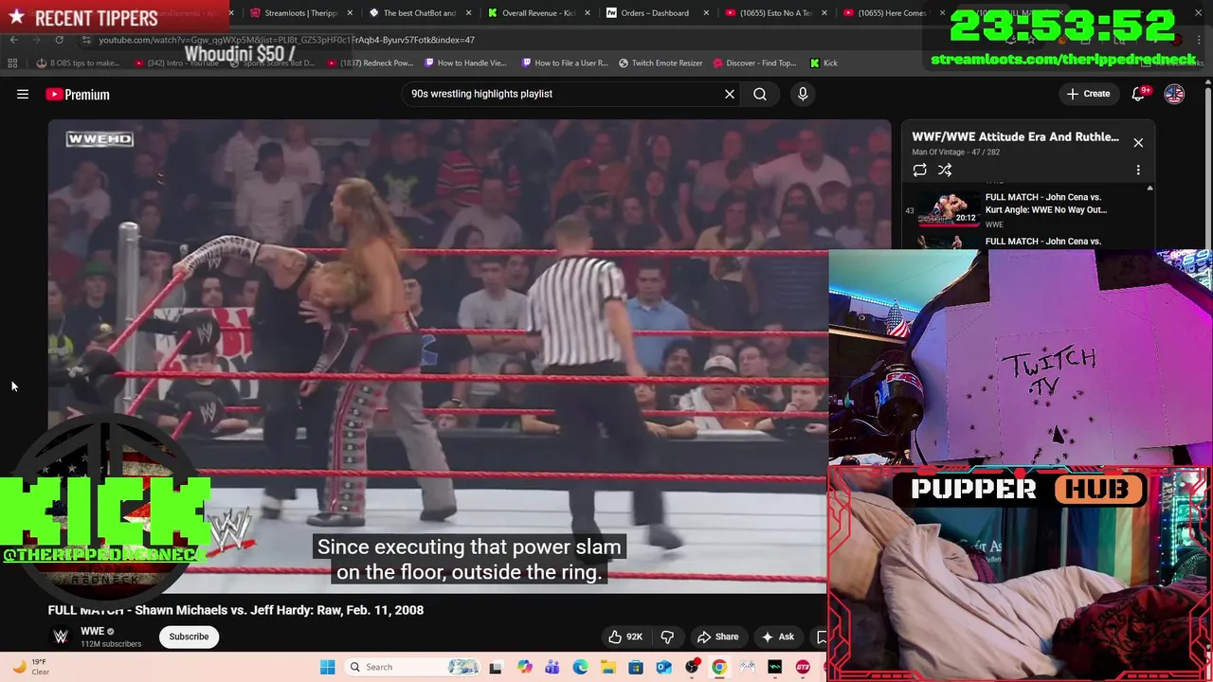Open the 8 OBS tips bookmark
Viewport: 1213px width, 682px height.
pyautogui.click(x=78, y=63)
